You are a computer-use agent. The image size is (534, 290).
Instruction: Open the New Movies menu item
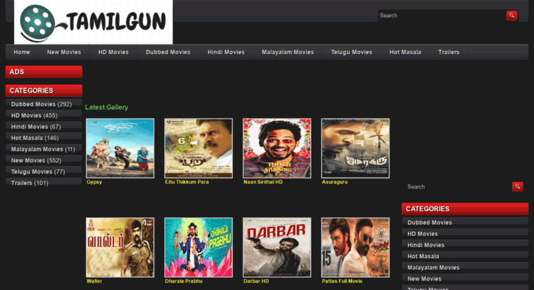(64, 52)
